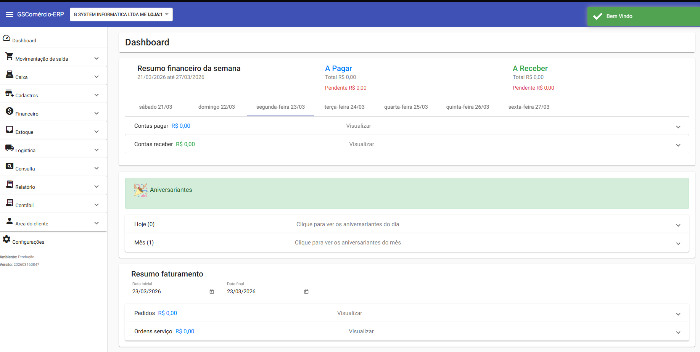
Task: Expand the Ordens serviço panel arrow
Action: [x=678, y=333]
